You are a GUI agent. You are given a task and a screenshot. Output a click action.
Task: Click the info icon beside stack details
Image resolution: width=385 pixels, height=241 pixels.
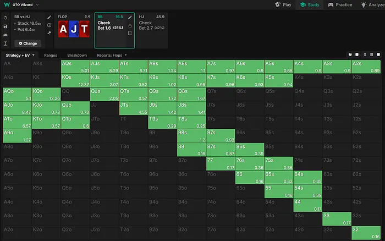pyautogui.click(x=50, y=25)
